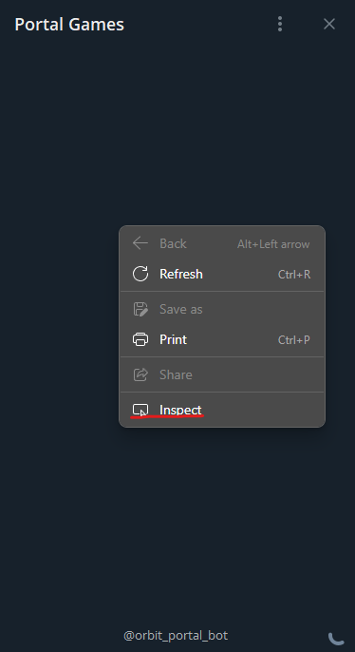Click the Inspect element icon
The image size is (355, 652).
[x=140, y=410]
